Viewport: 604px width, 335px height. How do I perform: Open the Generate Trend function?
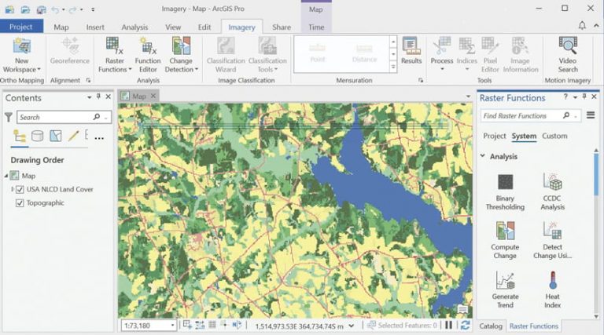tap(505, 289)
